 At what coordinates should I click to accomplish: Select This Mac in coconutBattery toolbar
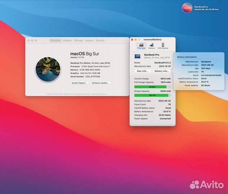tap(141, 46)
